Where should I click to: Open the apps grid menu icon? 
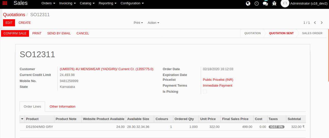[x=5, y=3]
